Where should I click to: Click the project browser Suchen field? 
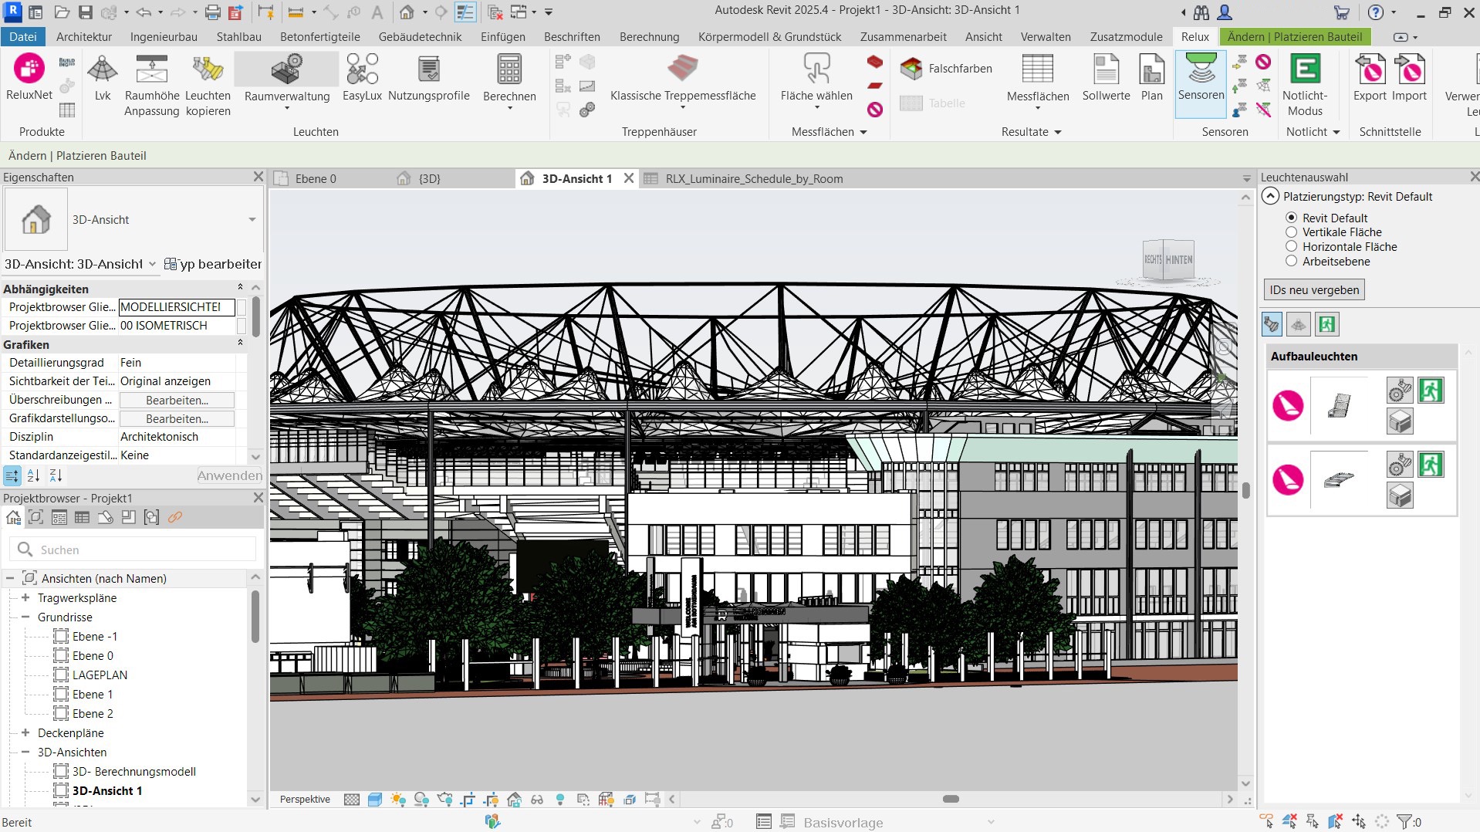143,550
